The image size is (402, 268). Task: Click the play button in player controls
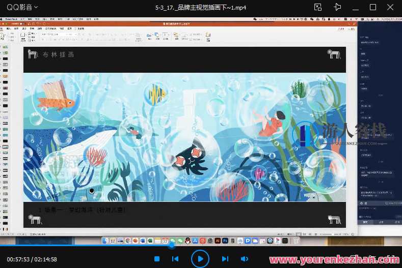pyautogui.click(x=200, y=259)
